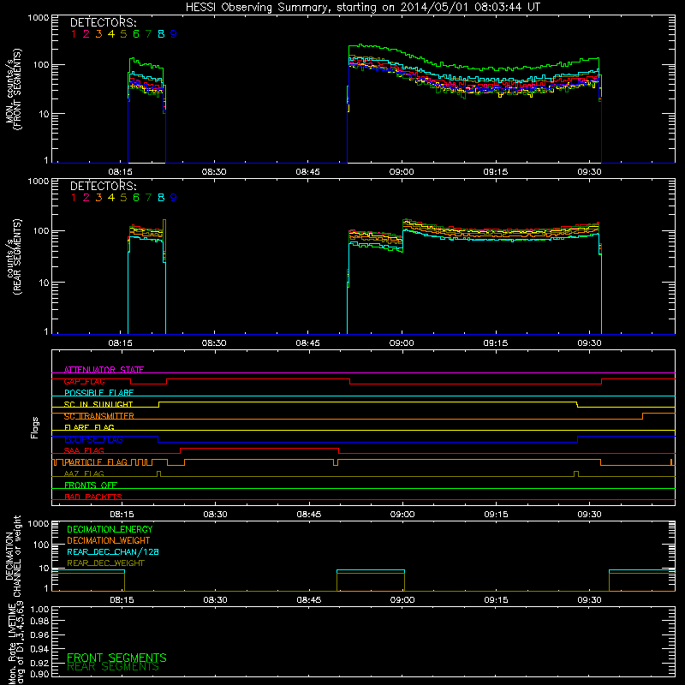Select green detector 6 in front segments legend

136,34
